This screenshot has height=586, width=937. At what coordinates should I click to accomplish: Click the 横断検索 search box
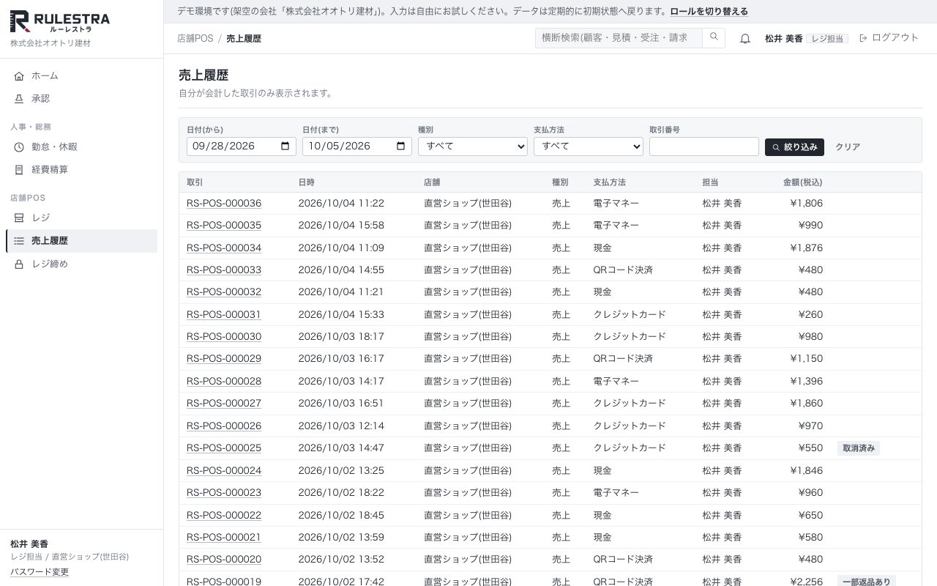click(x=619, y=38)
